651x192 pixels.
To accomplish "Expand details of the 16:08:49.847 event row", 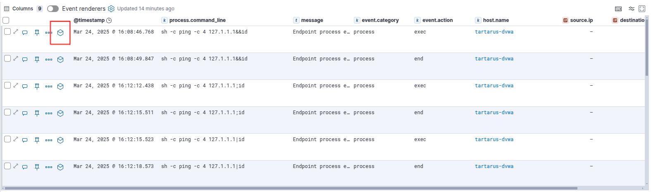I will click(16, 58).
